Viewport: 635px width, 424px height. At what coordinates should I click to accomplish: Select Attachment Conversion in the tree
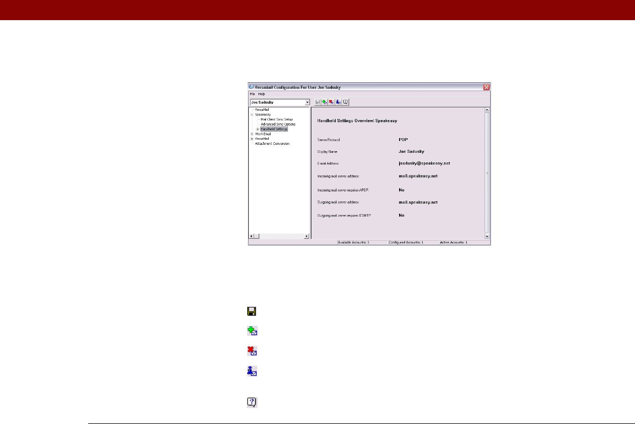point(272,144)
